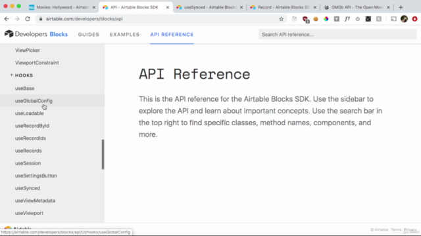Open the Chrome profile avatar
421x236 pixels.
tap(404, 19)
